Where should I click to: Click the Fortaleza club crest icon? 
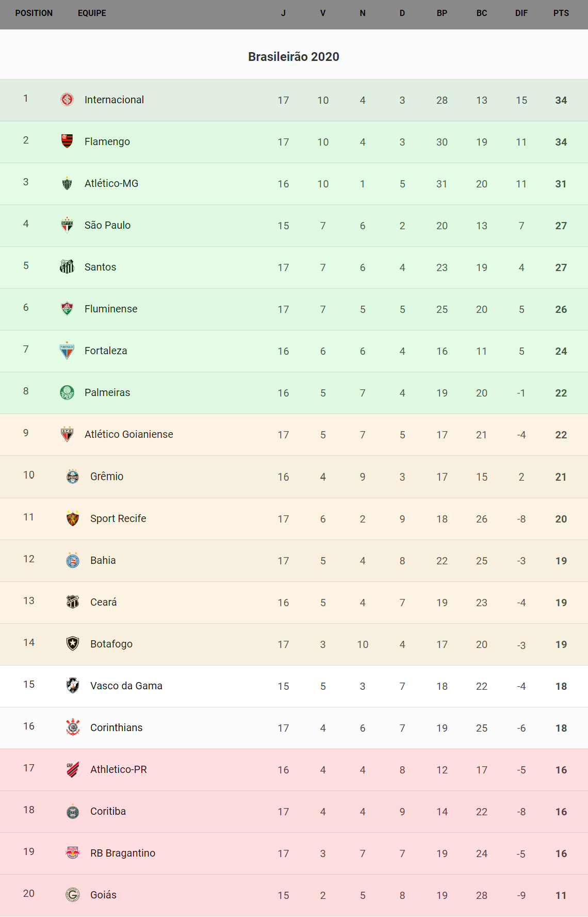[x=67, y=351]
